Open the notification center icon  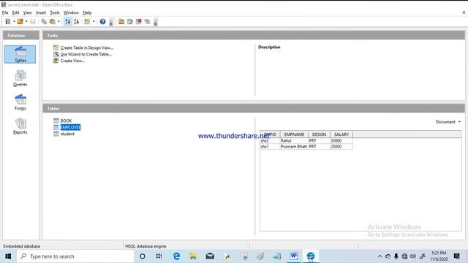coord(456,256)
